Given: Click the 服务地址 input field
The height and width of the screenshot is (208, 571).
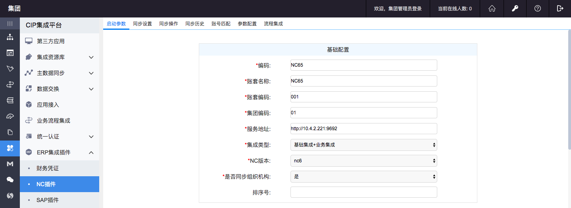Looking at the screenshot, I should [363, 129].
